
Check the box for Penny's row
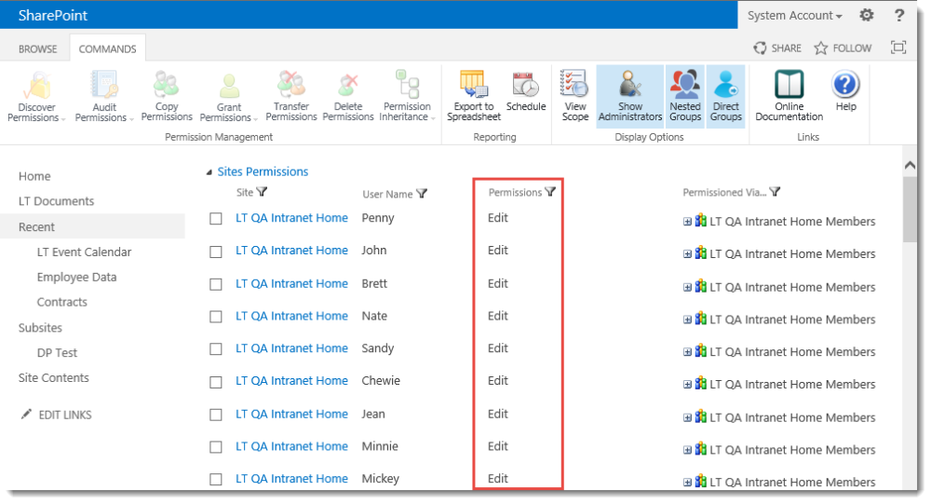point(216,219)
